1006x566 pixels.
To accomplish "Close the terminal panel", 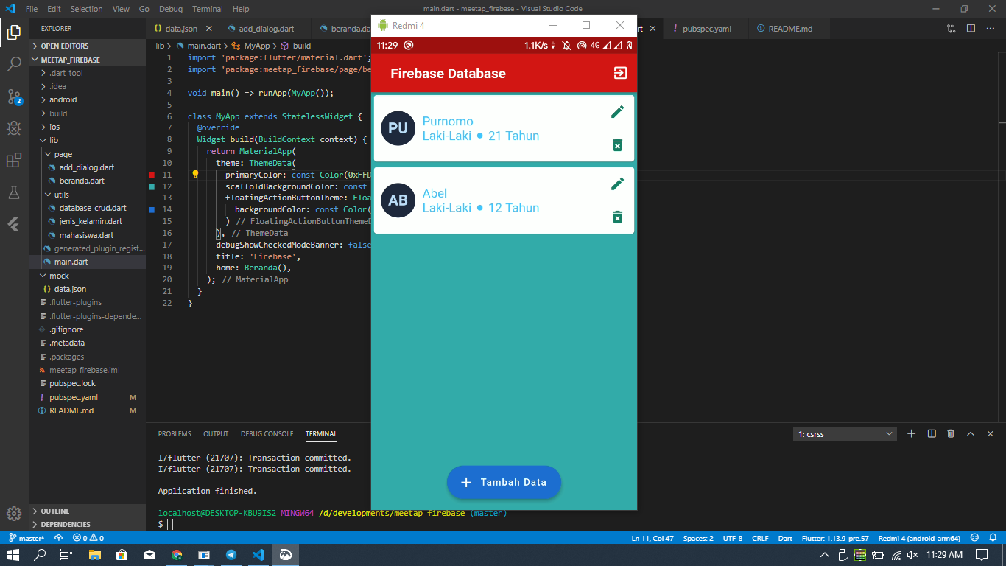I will pyautogui.click(x=991, y=434).
